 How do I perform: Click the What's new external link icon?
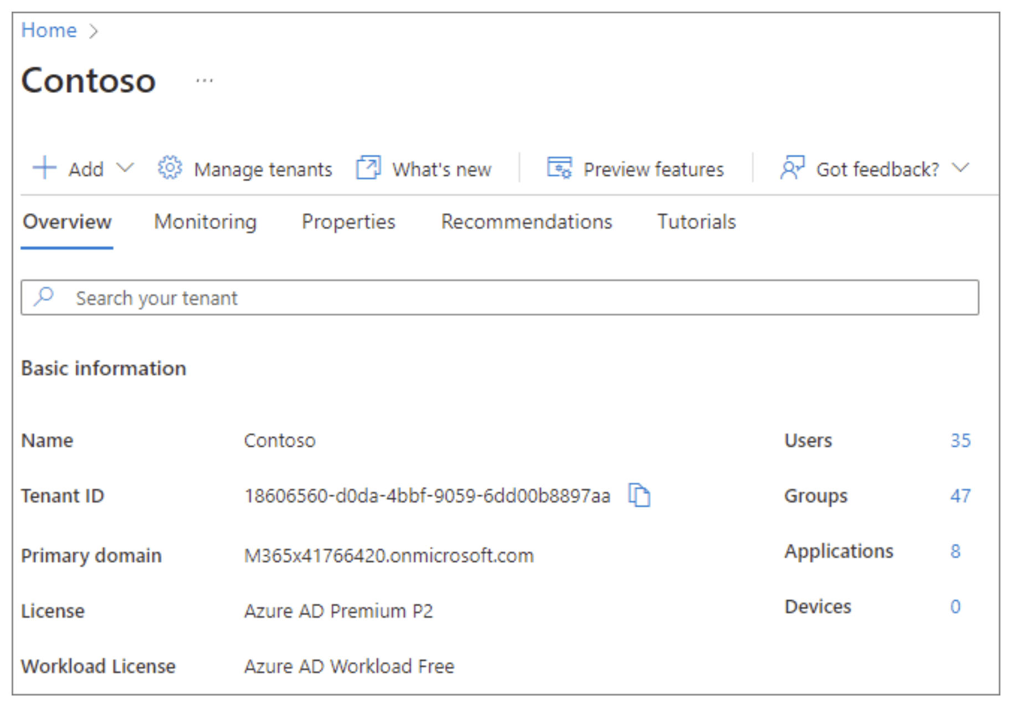(x=368, y=167)
